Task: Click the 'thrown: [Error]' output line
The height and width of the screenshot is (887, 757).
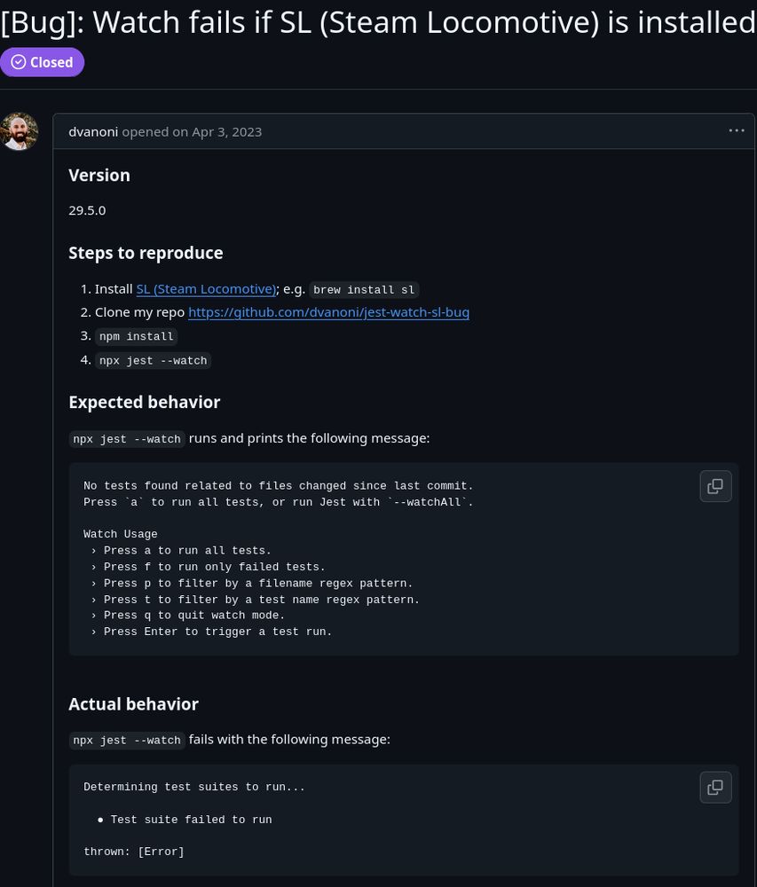Action: (134, 852)
